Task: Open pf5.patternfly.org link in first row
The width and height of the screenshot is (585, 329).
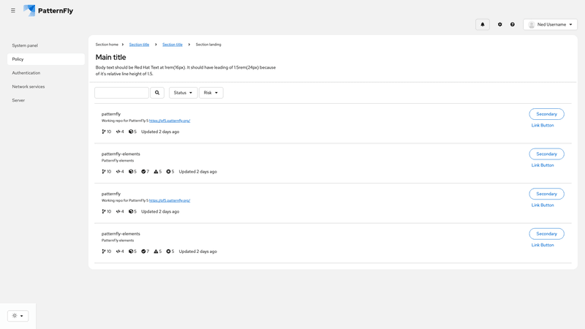Action: (170, 121)
